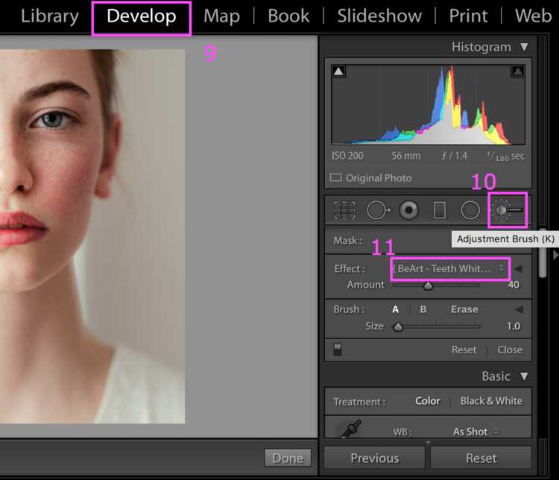
Task: Click the Previous button
Action: pyautogui.click(x=374, y=458)
